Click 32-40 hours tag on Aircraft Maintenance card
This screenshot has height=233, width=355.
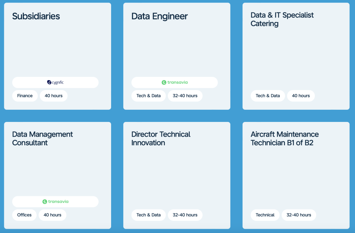click(299, 215)
